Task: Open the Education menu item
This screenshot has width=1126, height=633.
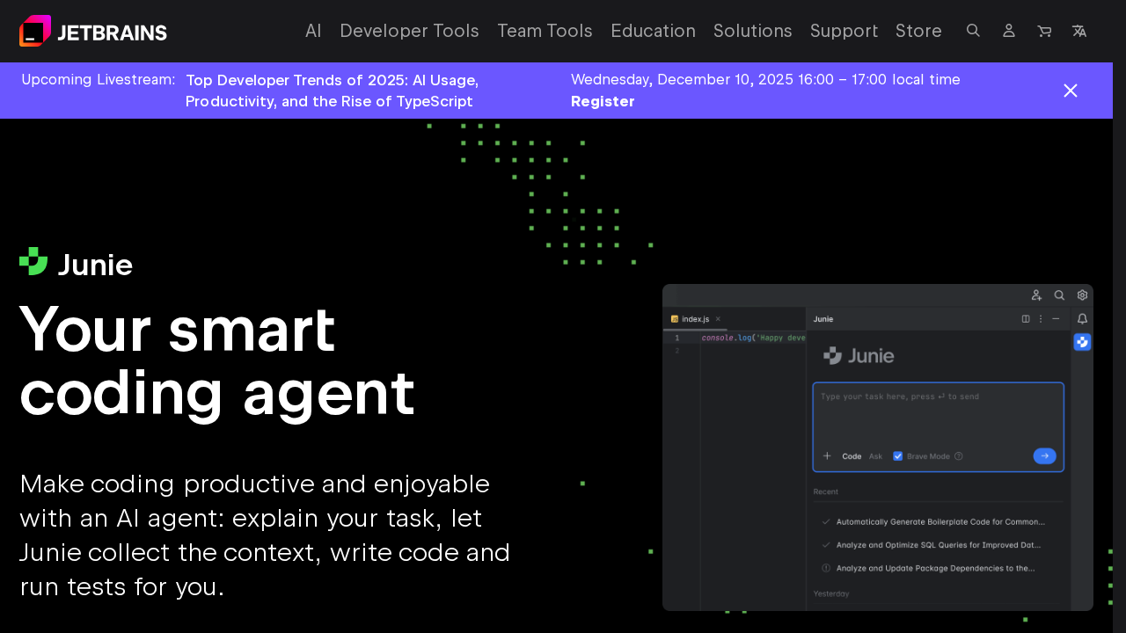Action: click(x=653, y=30)
